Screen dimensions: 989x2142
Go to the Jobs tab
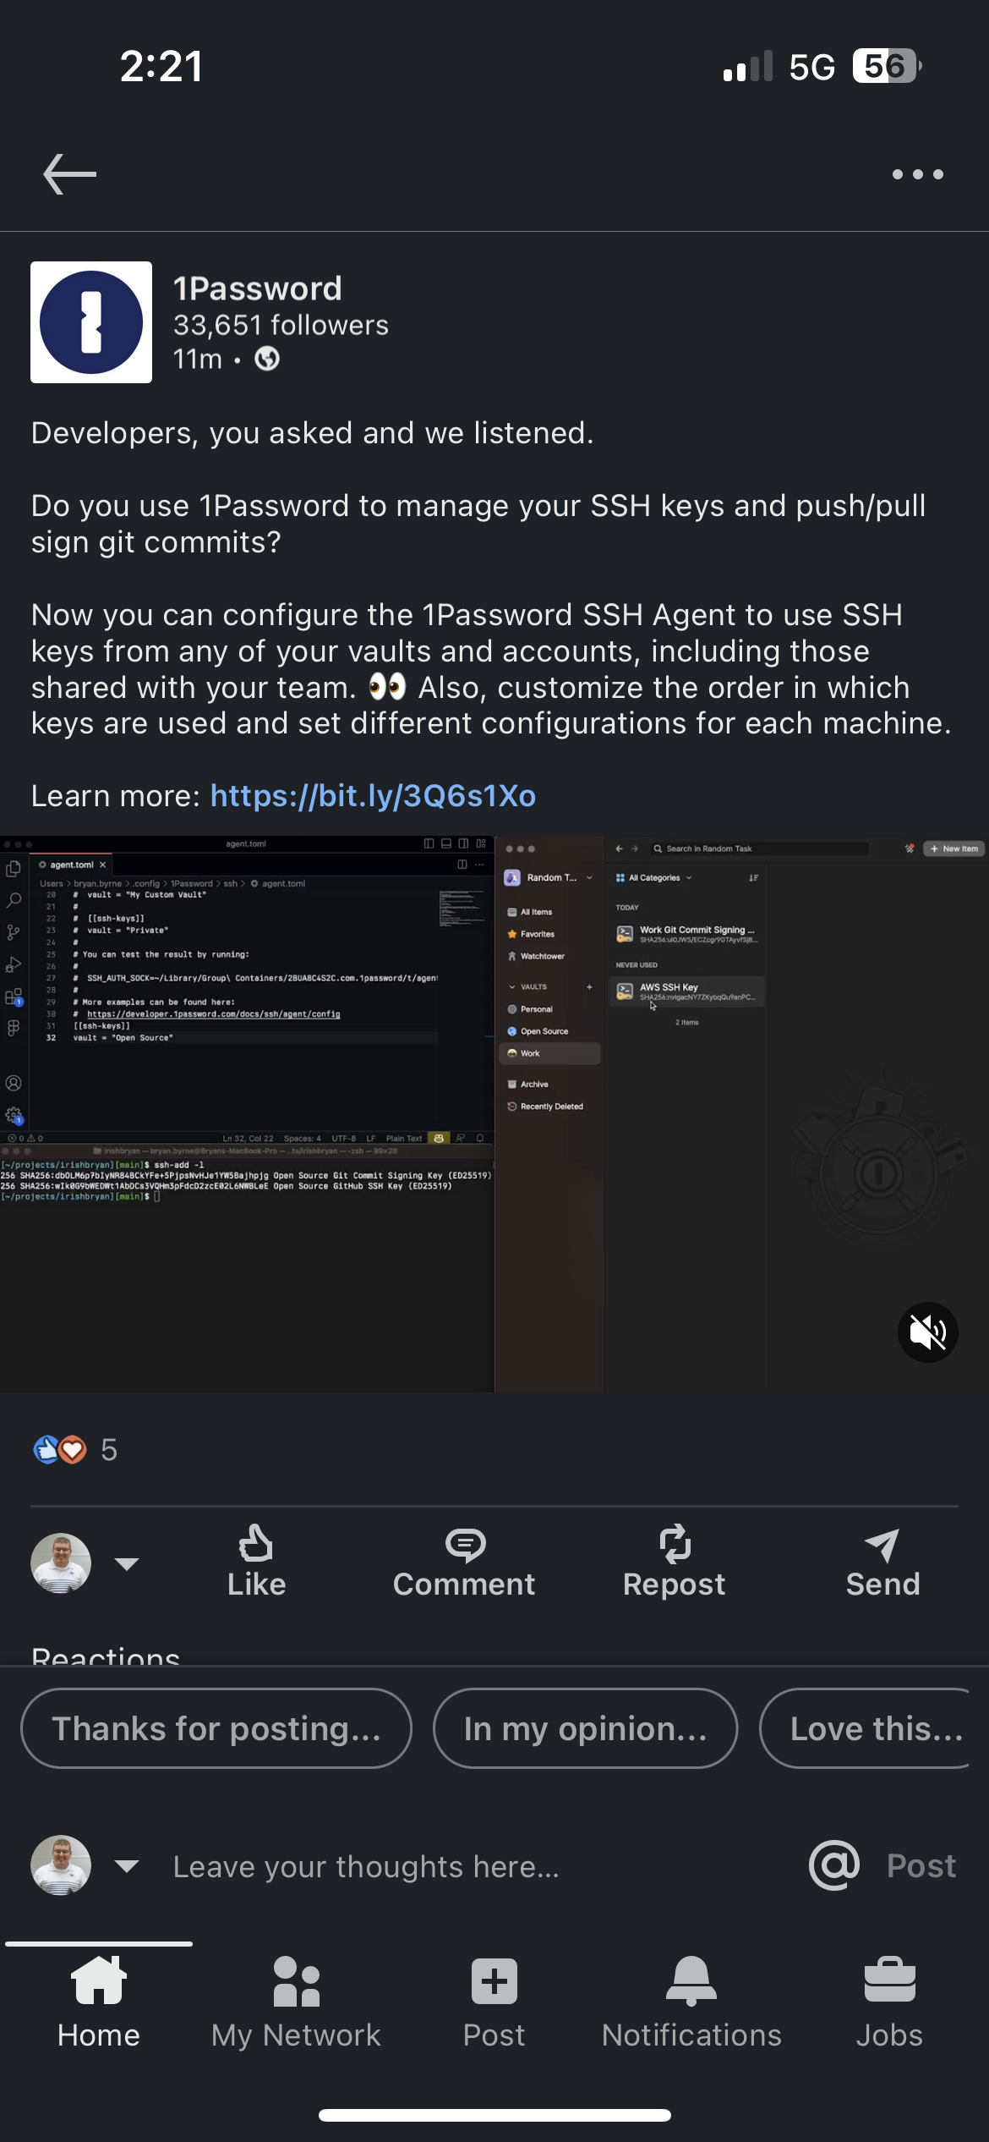889,2002
